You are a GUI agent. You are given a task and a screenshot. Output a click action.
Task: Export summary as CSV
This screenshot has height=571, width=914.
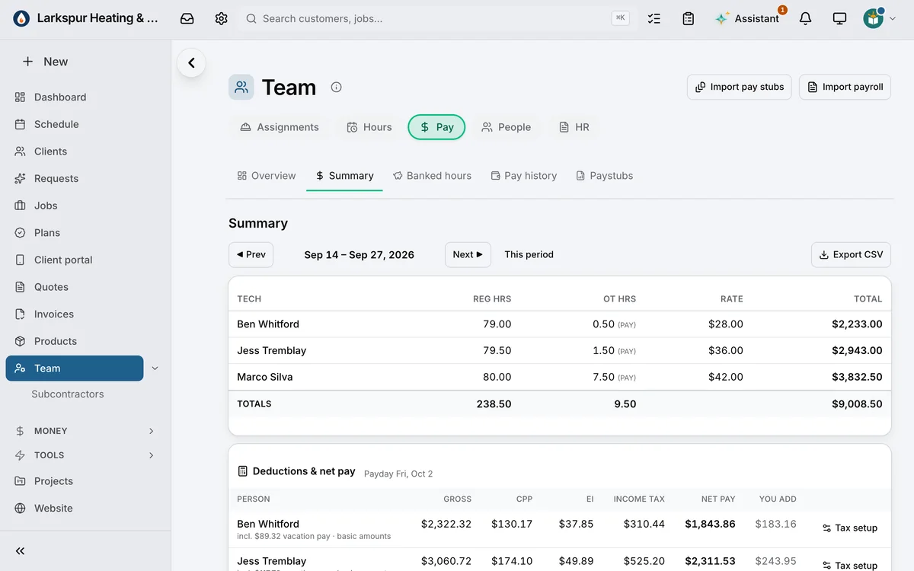click(x=851, y=254)
